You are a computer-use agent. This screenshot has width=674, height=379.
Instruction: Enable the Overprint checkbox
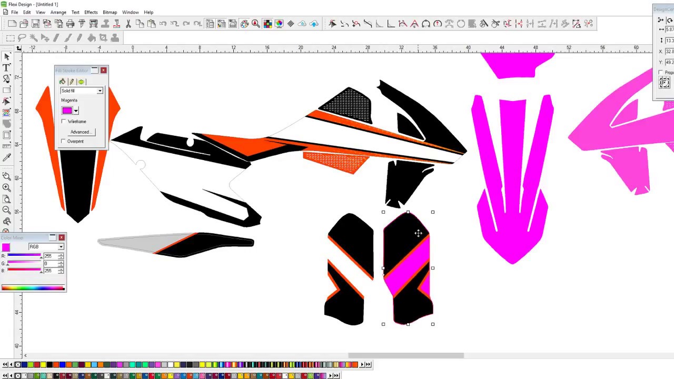point(63,141)
